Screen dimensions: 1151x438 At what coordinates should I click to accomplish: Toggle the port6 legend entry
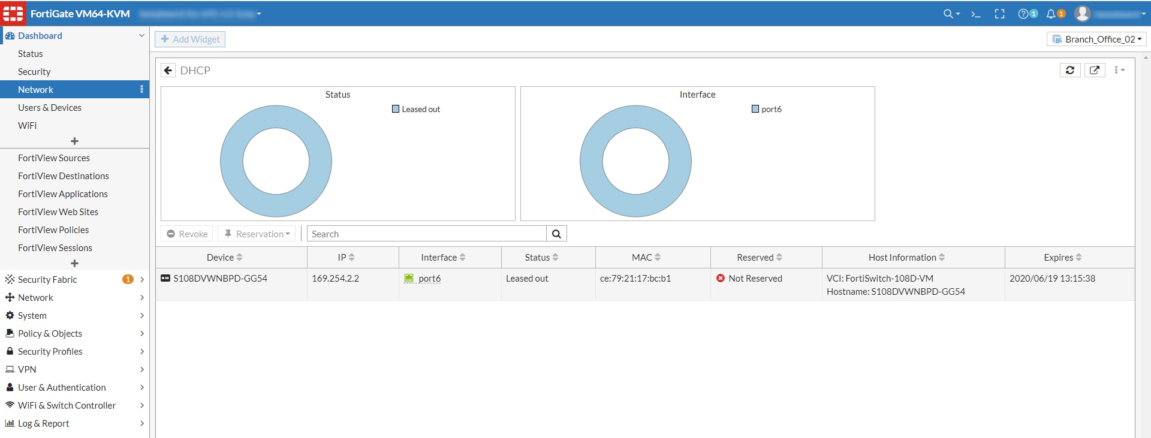click(767, 109)
